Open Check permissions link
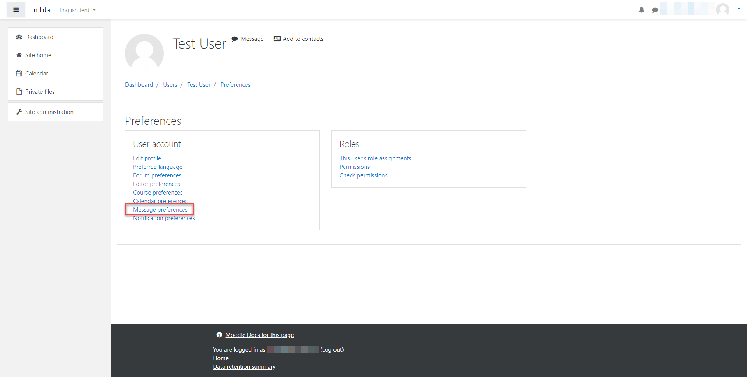This screenshot has height=377, width=747. (363, 175)
